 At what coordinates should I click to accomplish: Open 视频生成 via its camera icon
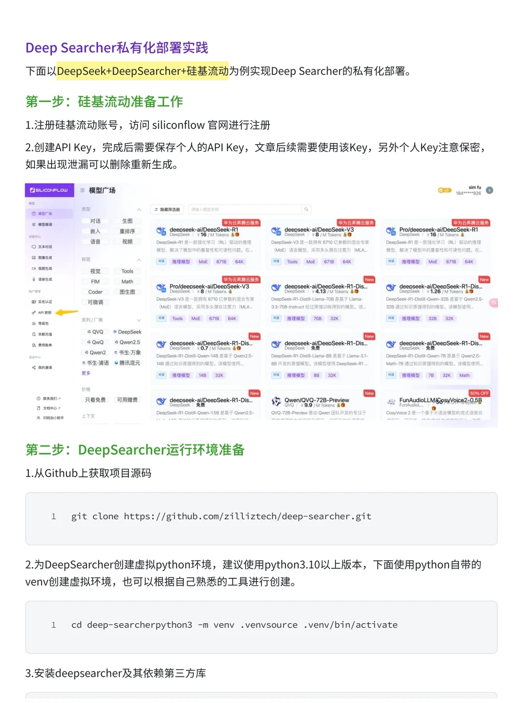(x=33, y=268)
